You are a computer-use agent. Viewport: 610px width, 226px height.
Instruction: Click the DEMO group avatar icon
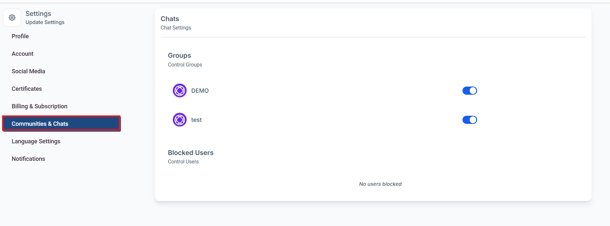180,90
